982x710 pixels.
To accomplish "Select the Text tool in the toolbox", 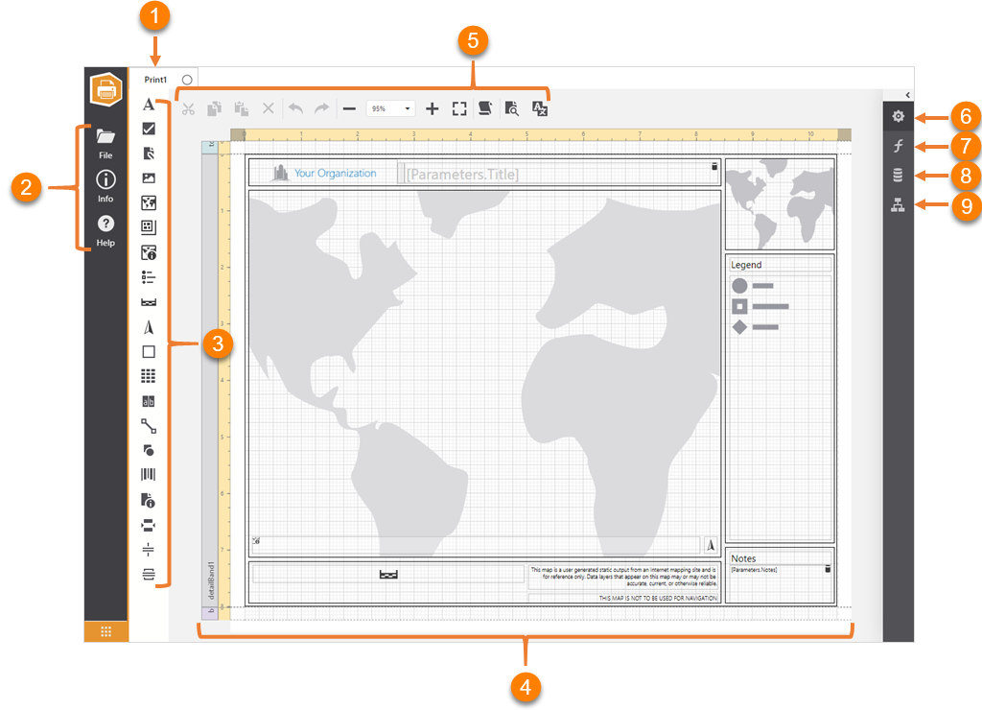I will click(x=148, y=106).
